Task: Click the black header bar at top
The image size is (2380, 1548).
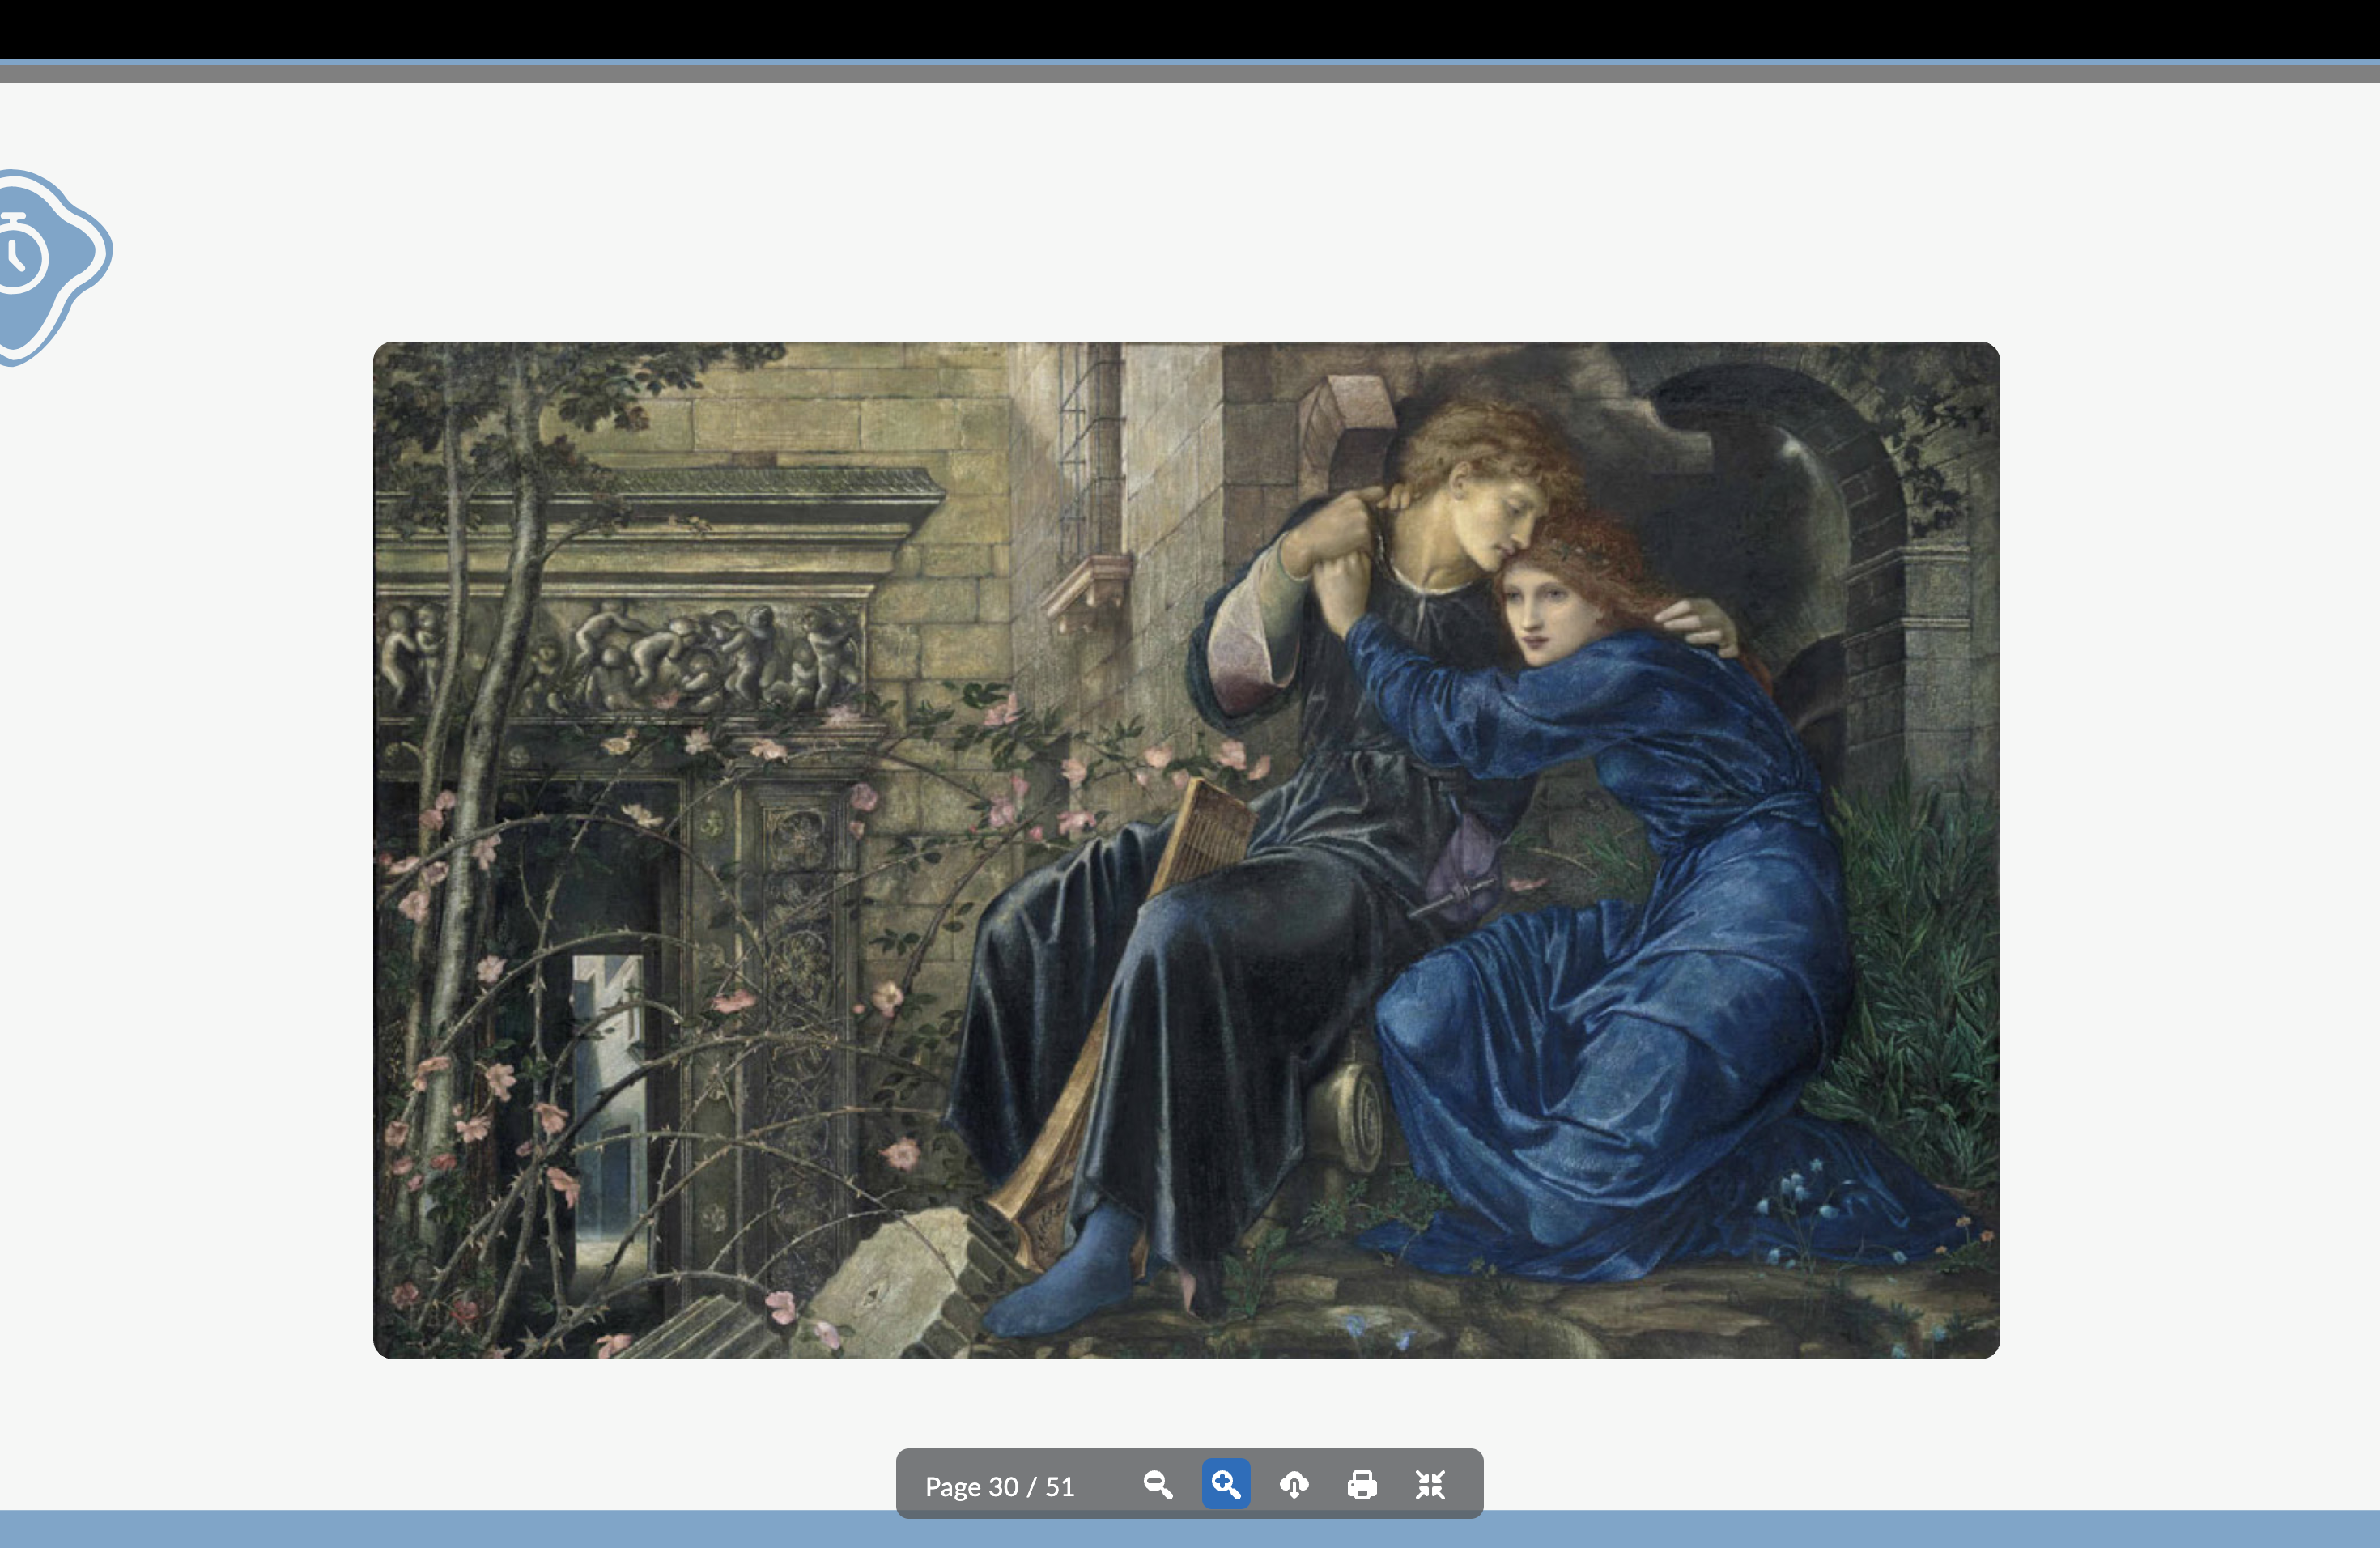Action: click(x=1190, y=28)
